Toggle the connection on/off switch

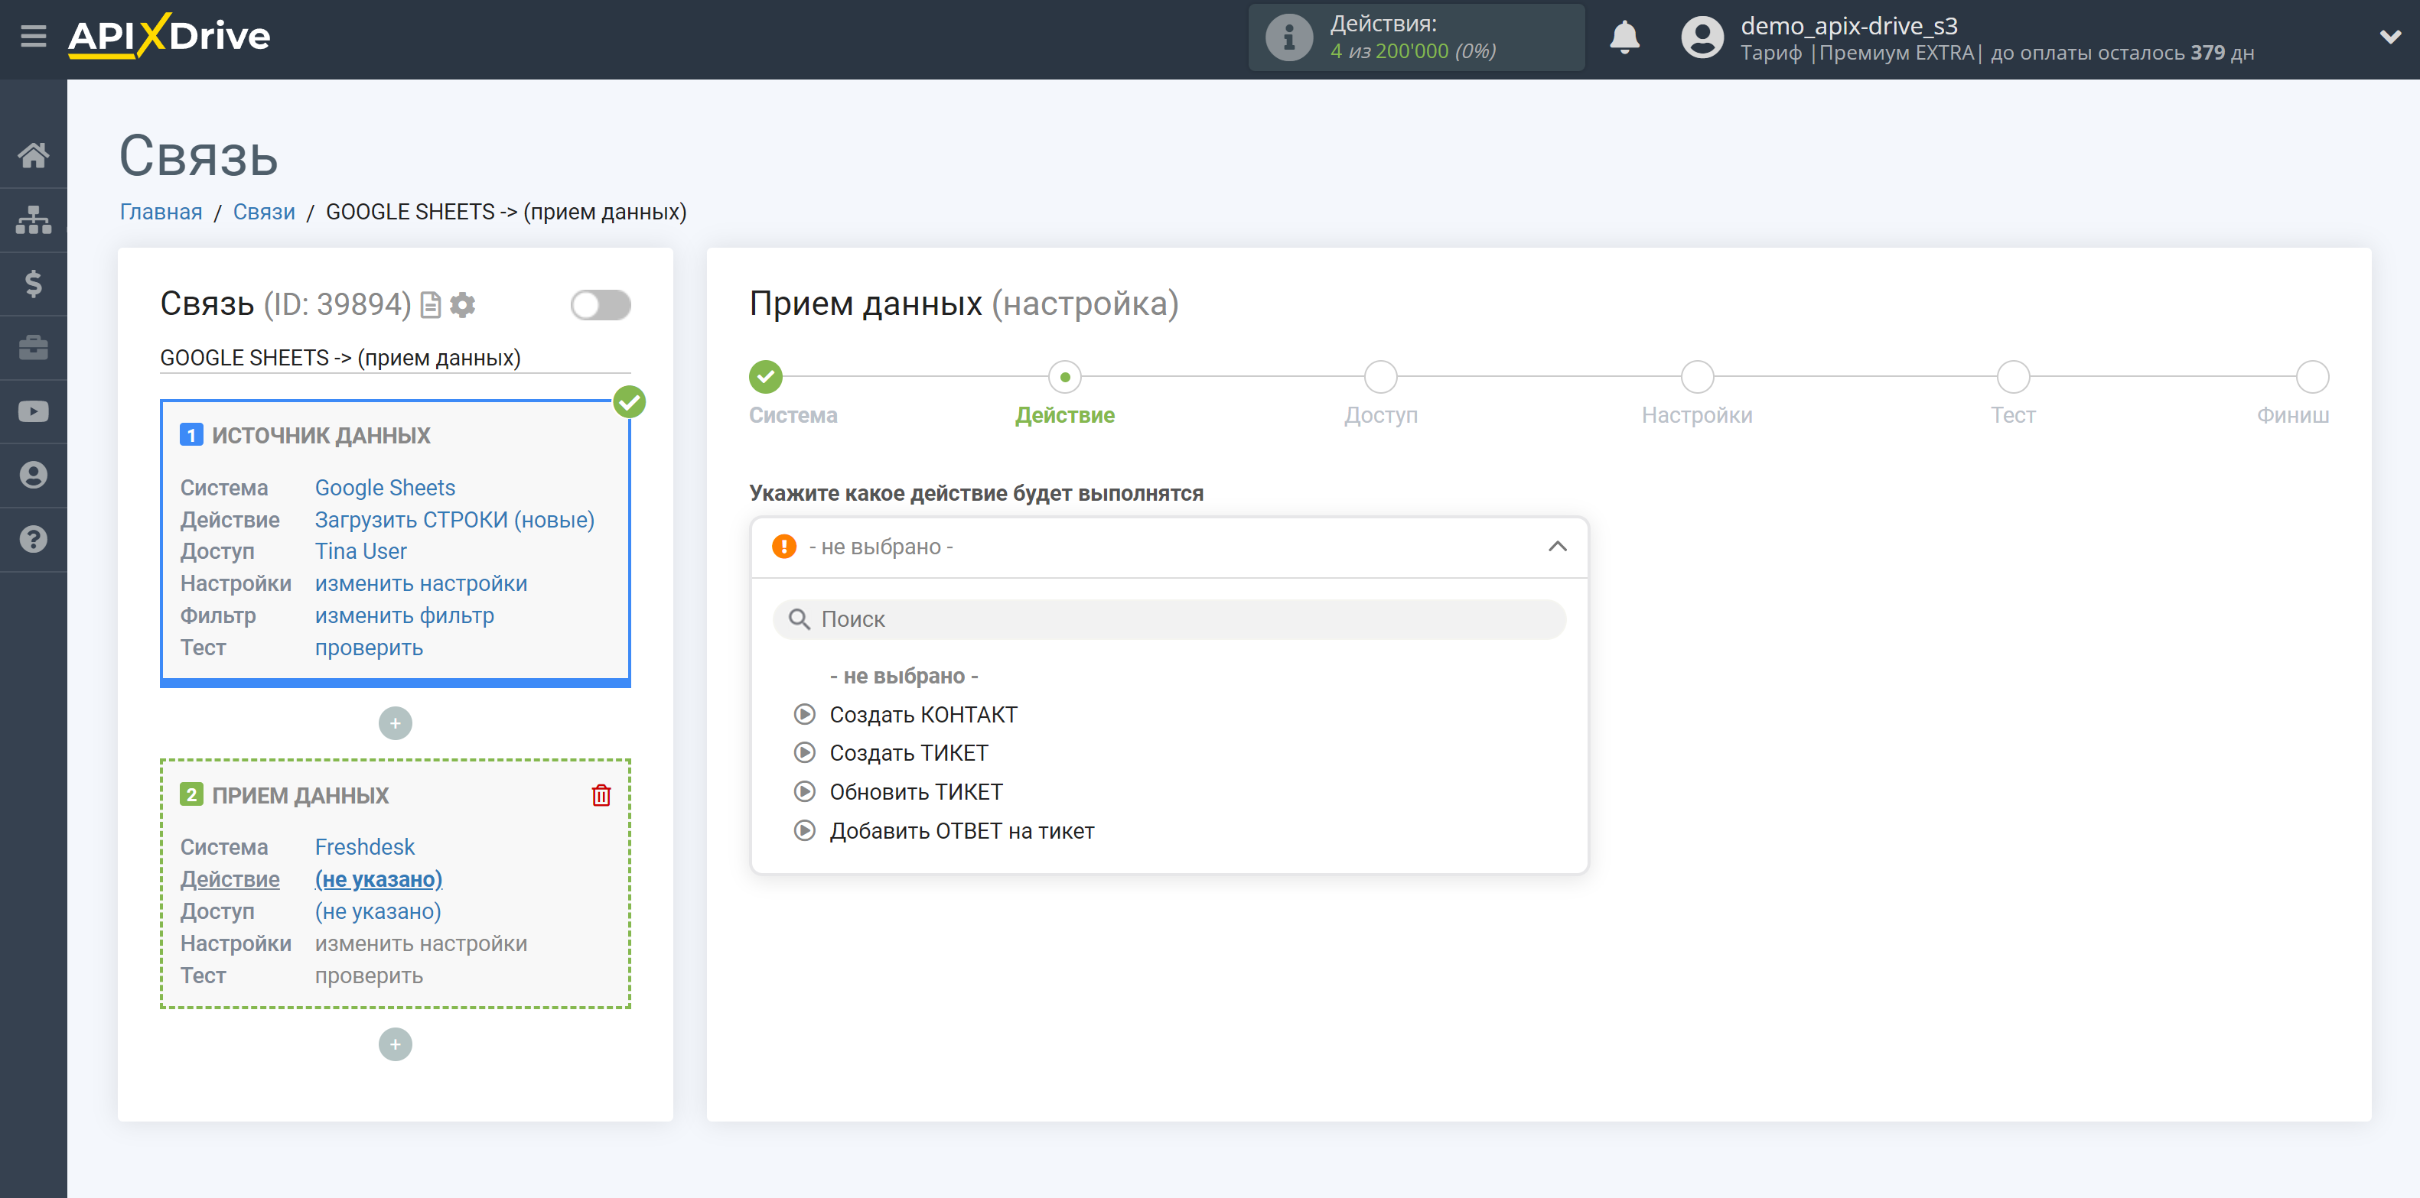(x=601, y=305)
